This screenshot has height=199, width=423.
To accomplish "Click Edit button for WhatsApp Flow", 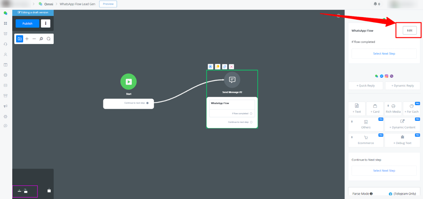I will [x=409, y=31].
